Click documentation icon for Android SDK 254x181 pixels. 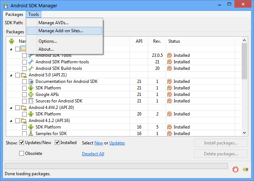point(31,81)
